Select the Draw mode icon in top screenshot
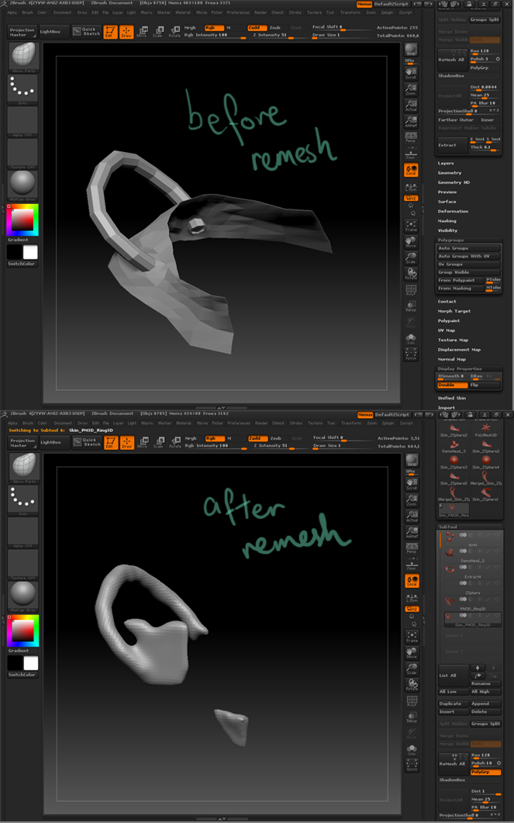The width and height of the screenshot is (514, 823). click(x=126, y=32)
